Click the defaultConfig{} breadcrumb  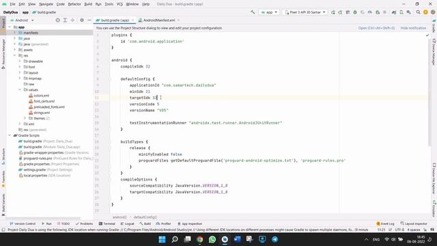tap(145, 217)
